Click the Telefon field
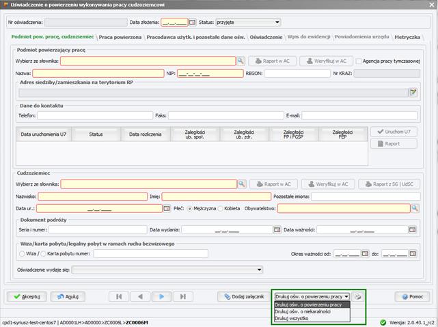The image size is (438, 327). point(95,115)
